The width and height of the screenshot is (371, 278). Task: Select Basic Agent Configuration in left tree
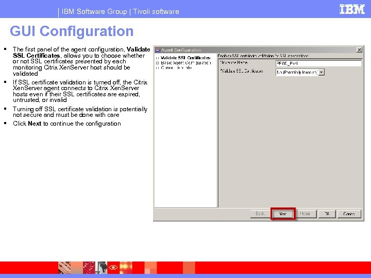pos(185,63)
